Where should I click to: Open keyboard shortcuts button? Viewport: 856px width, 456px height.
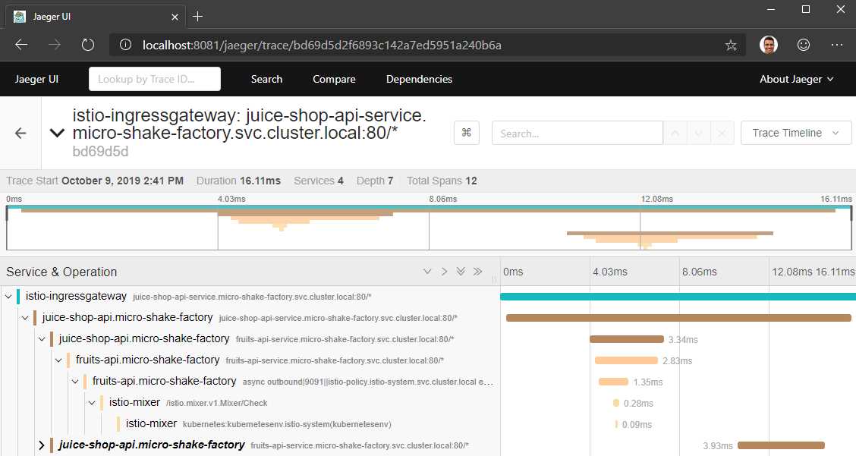coord(466,133)
